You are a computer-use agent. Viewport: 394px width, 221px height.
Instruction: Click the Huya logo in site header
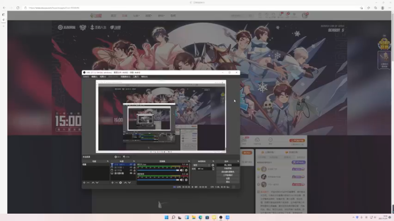point(96,16)
